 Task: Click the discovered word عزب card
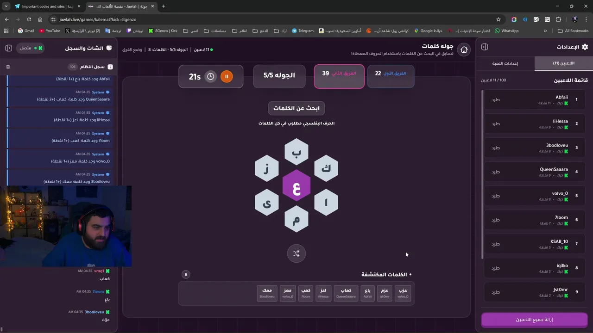pos(403,293)
